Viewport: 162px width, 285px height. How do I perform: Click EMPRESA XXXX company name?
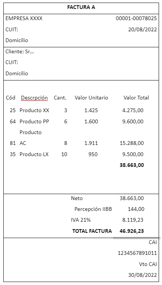(x=24, y=18)
